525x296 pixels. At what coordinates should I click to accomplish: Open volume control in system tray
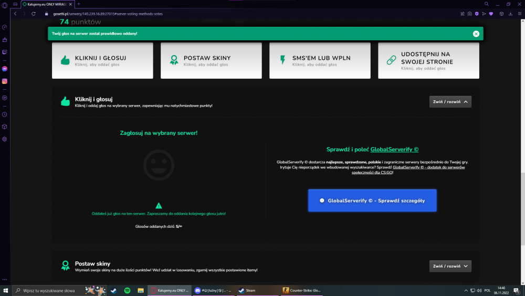(x=479, y=291)
